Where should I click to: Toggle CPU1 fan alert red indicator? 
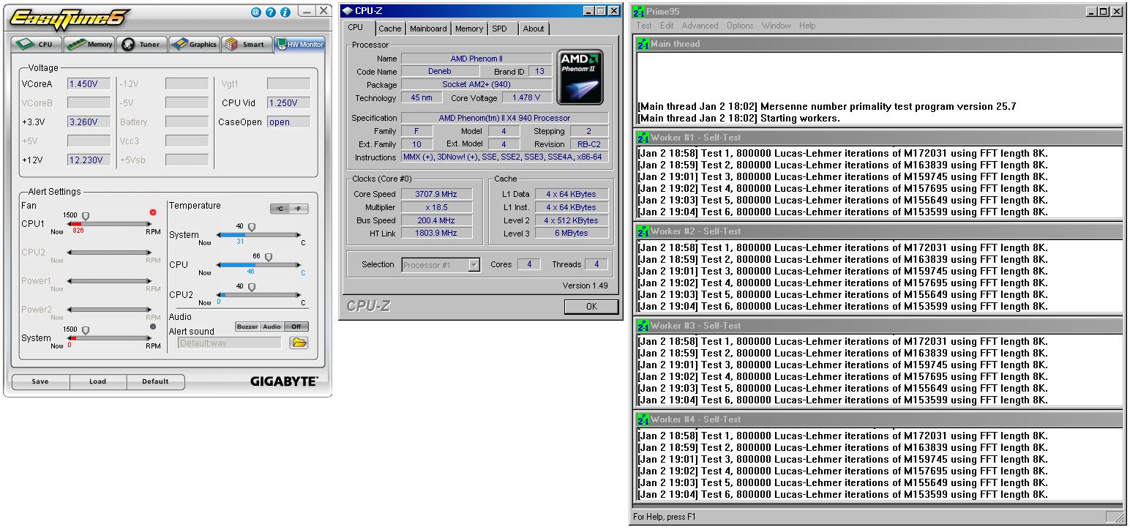(x=153, y=213)
